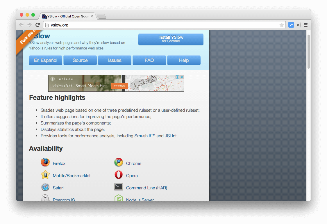
Task: Click the blue extension icon in the toolbar
Action: (x=291, y=25)
